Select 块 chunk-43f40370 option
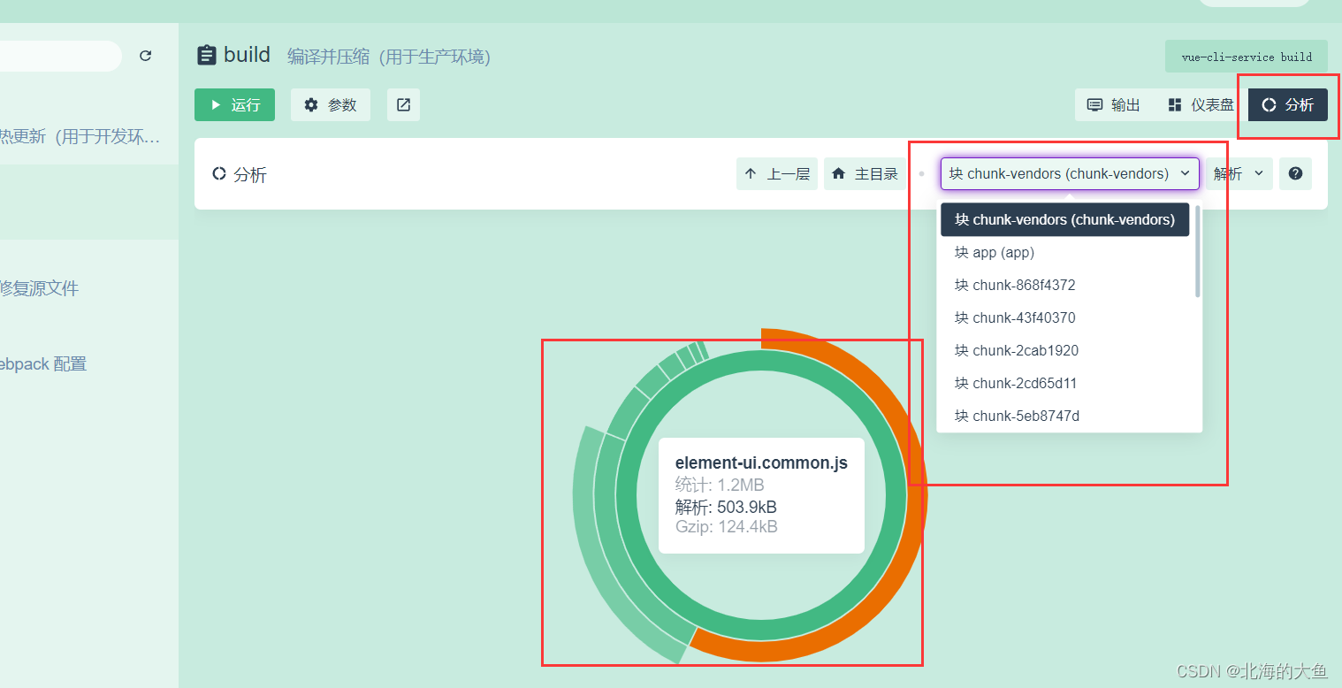The height and width of the screenshot is (688, 1342). point(1064,317)
